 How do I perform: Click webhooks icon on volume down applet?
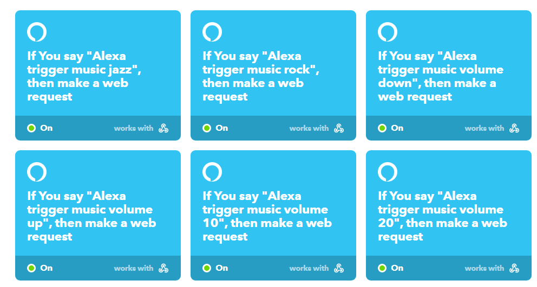pos(514,128)
